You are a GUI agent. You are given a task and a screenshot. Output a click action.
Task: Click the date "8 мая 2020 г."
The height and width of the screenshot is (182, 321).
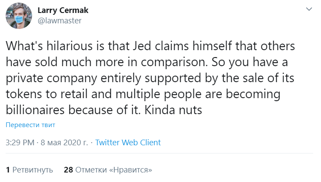click(x=65, y=142)
